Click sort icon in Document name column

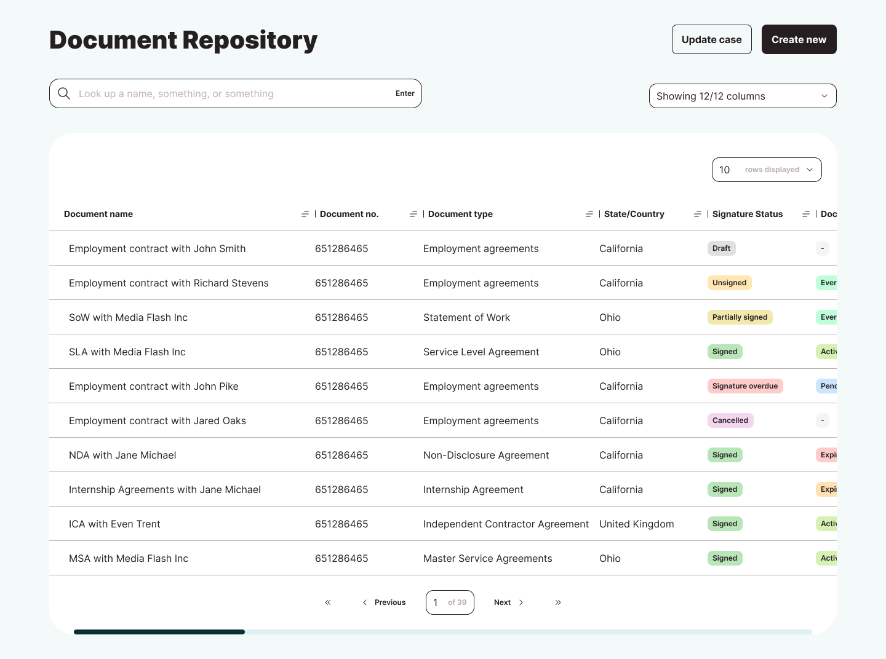305,214
